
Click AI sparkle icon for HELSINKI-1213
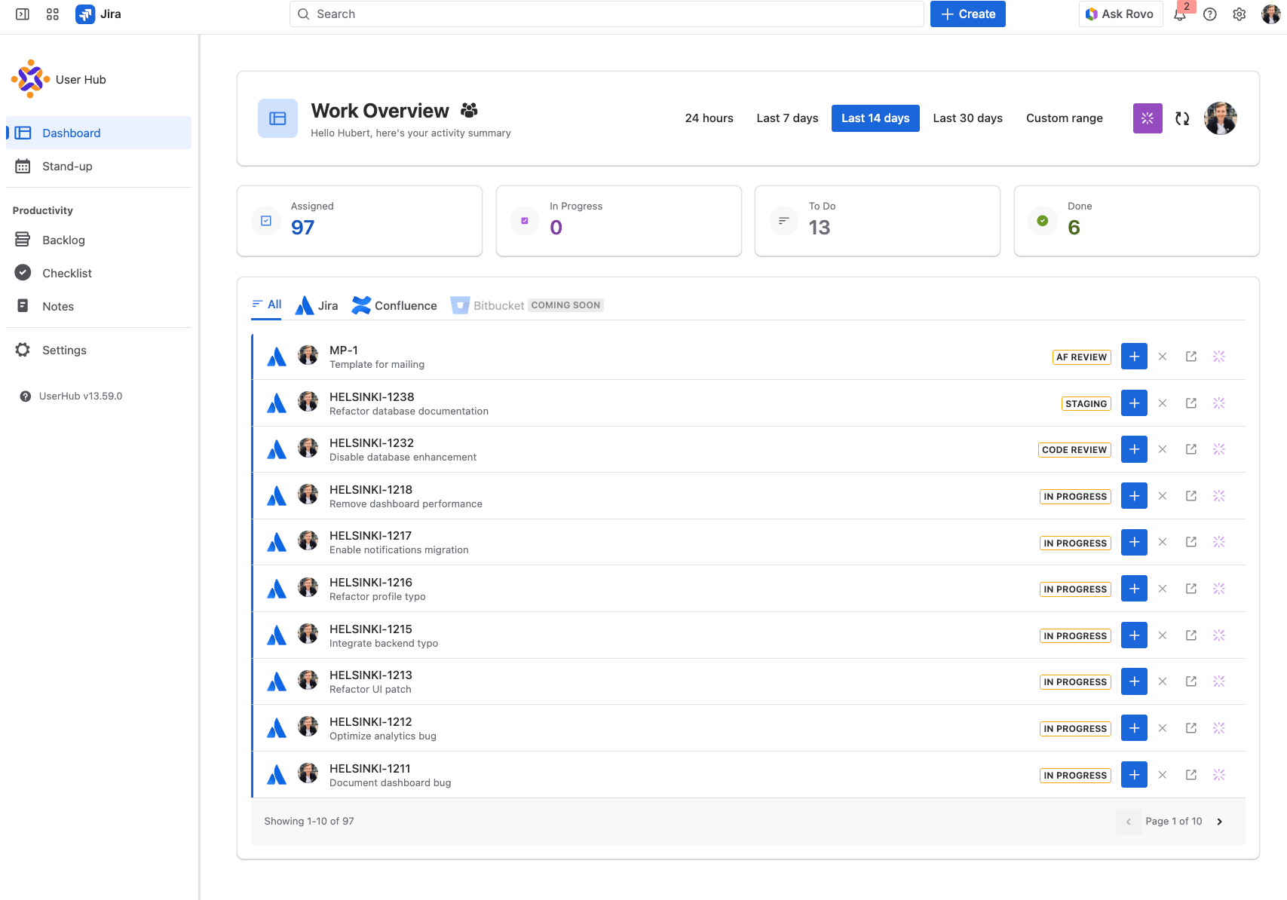[1219, 681]
